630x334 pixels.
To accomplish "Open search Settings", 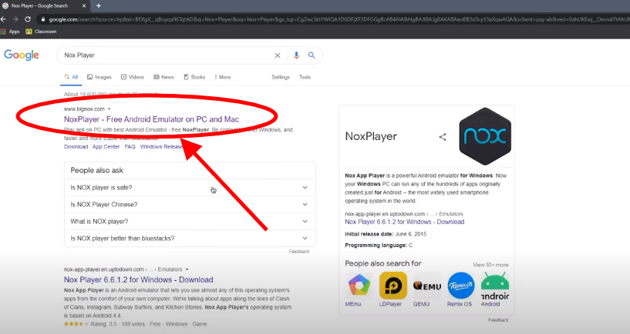I will [x=281, y=77].
